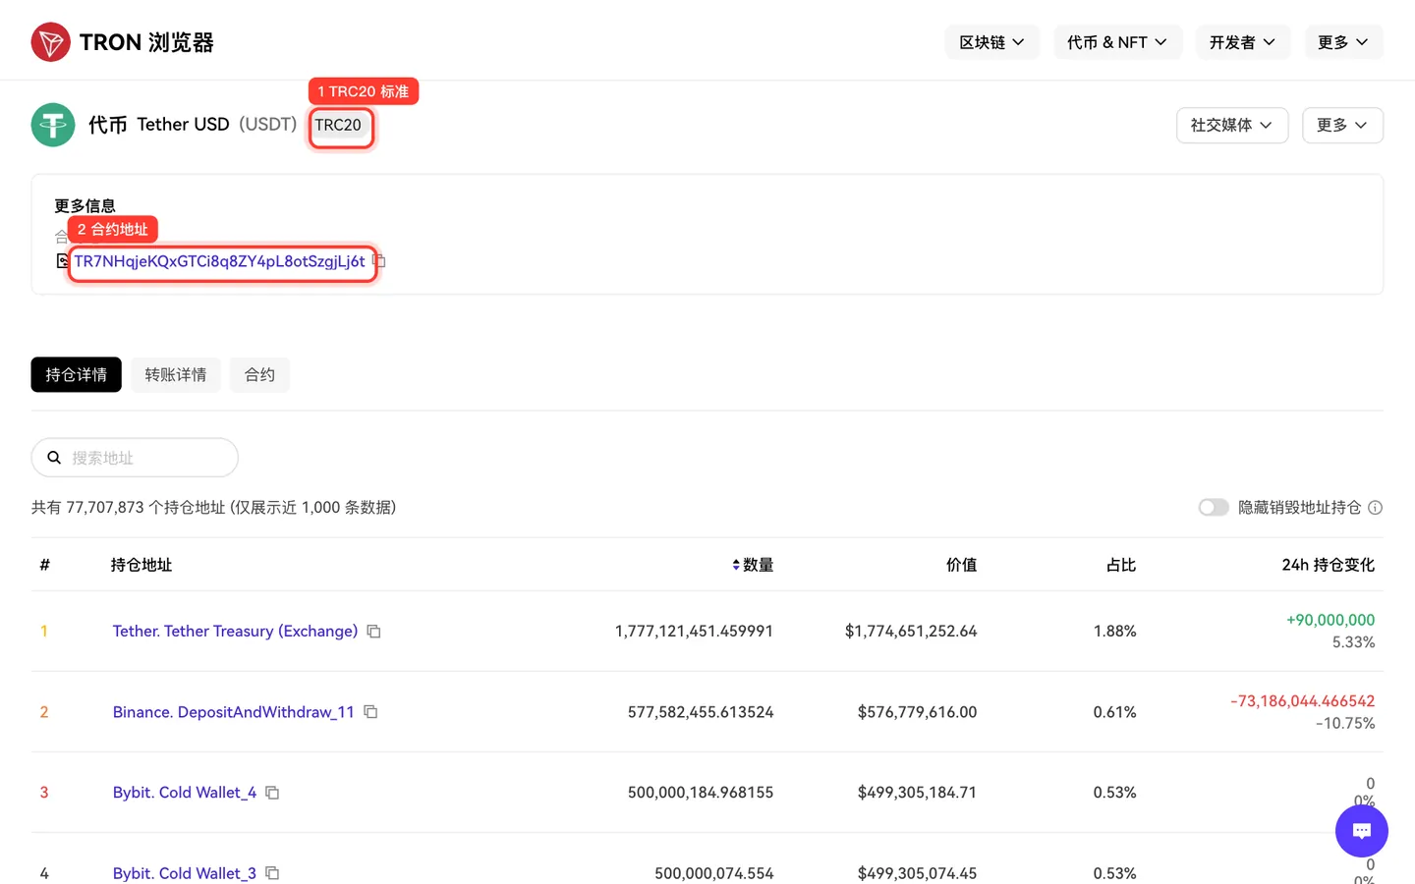This screenshot has width=1415, height=884.
Task: Click the TRON 浏览器 title text
Action: click(x=146, y=42)
